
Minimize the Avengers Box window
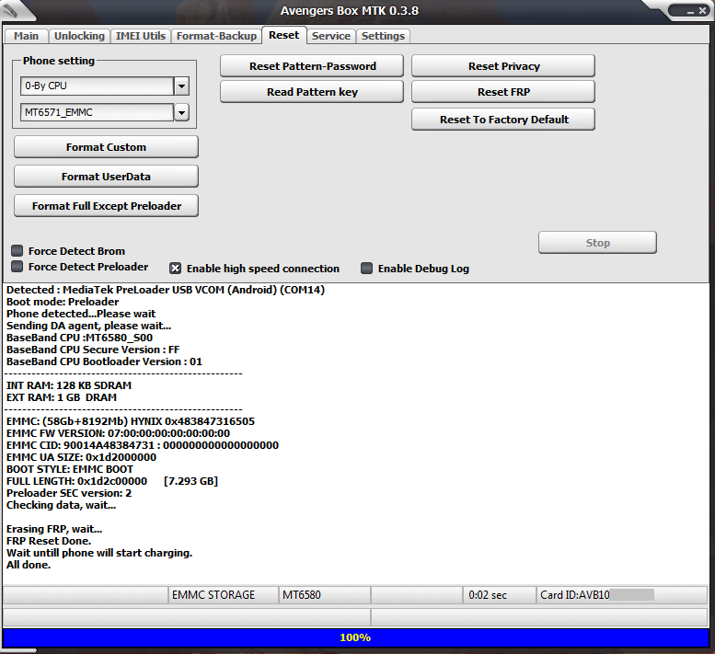(x=690, y=11)
